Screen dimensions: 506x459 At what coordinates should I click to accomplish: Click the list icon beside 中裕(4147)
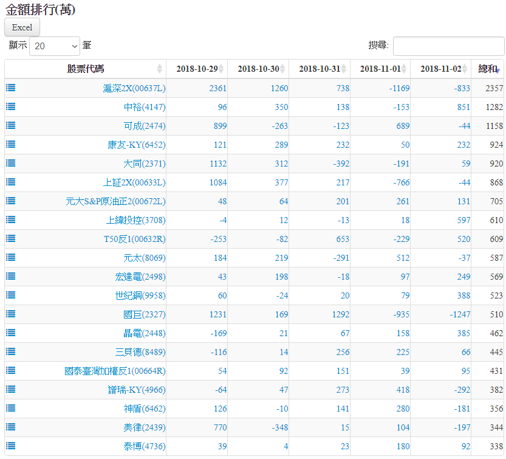pos(11,106)
